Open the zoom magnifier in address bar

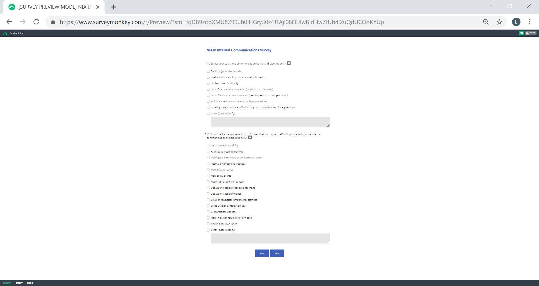click(486, 22)
